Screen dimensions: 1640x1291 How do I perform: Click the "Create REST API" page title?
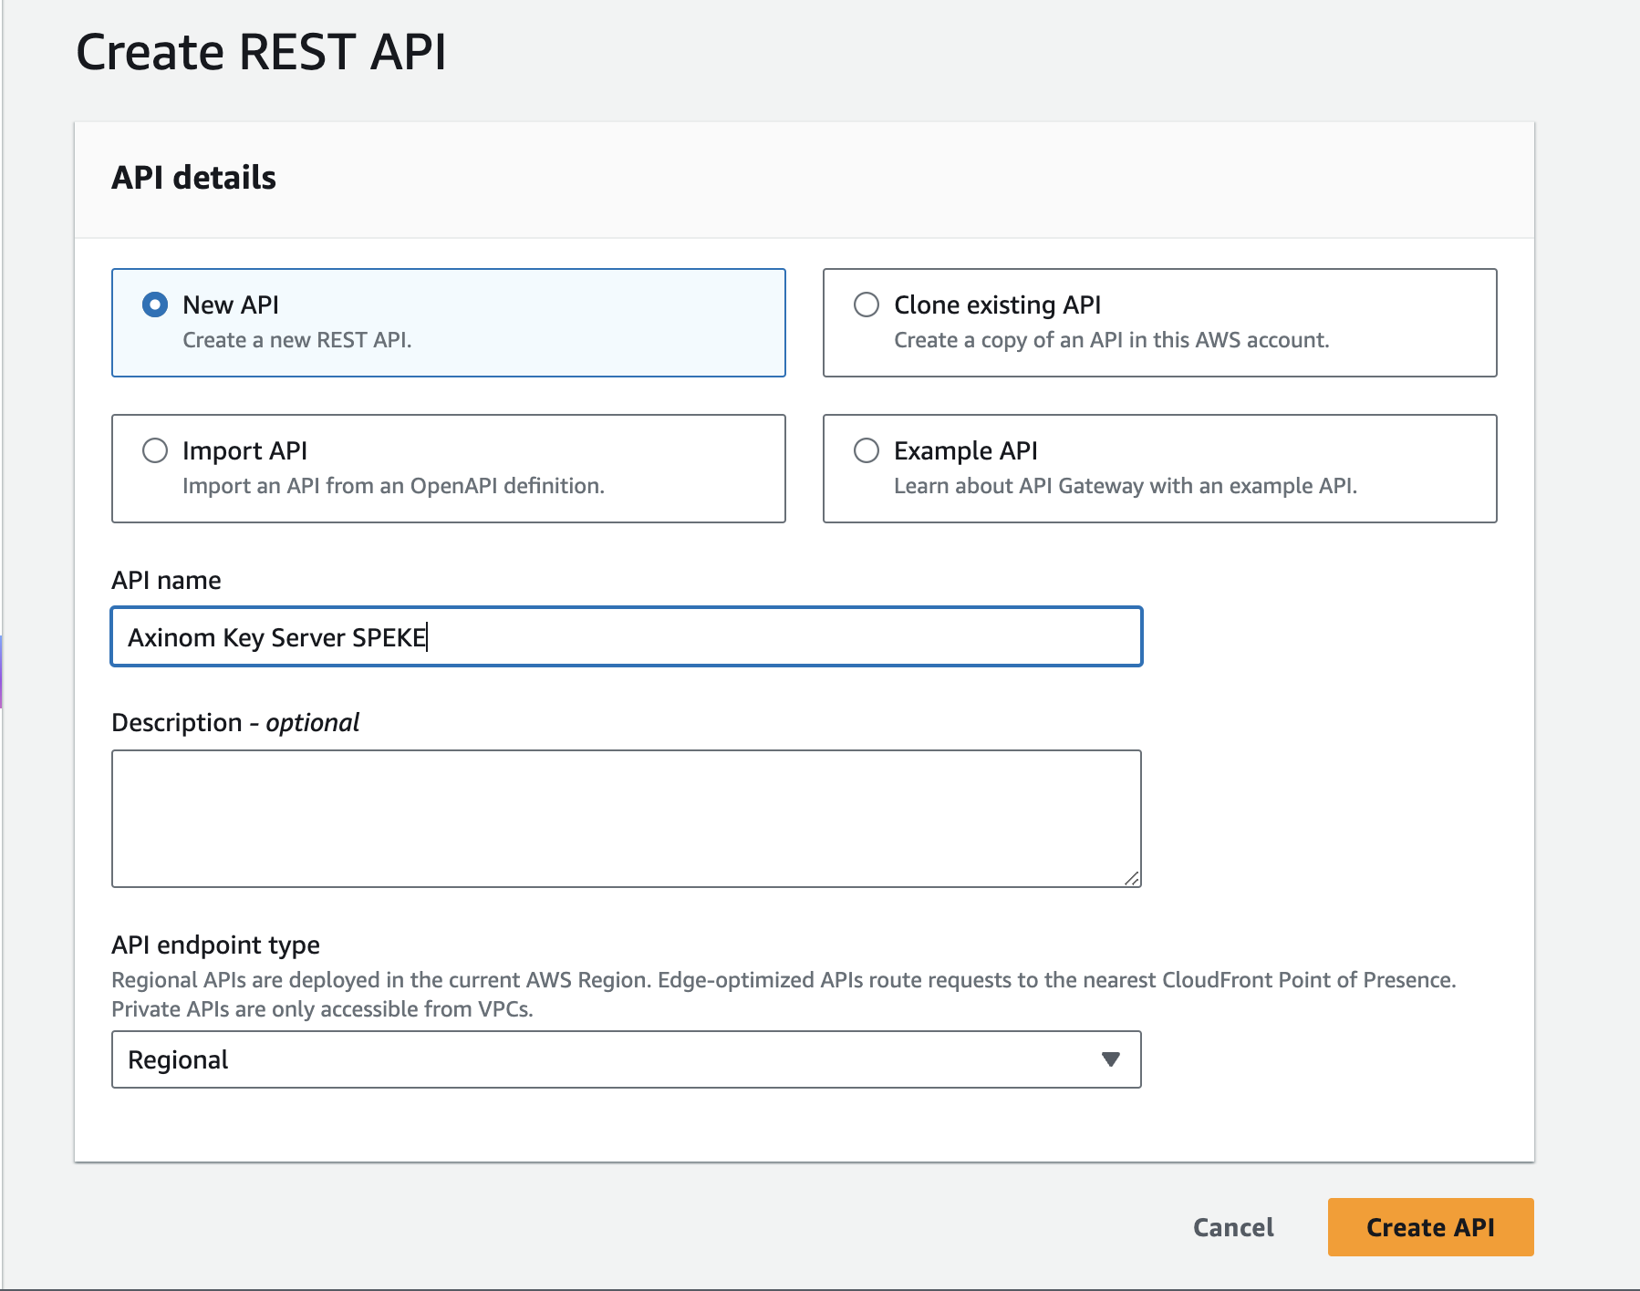pyautogui.click(x=261, y=52)
